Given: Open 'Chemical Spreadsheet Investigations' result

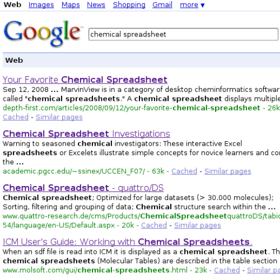Looking at the screenshot, I should (86, 134).
